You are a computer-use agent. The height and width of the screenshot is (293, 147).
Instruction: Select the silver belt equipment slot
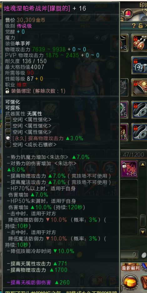(140, 65)
